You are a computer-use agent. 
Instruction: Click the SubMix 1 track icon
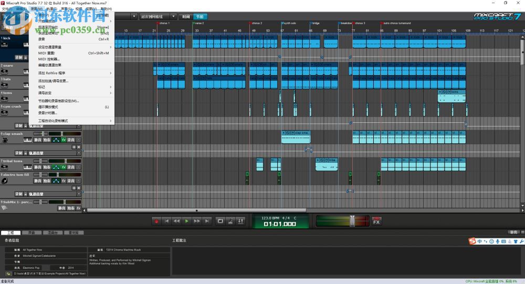click(x=4, y=208)
